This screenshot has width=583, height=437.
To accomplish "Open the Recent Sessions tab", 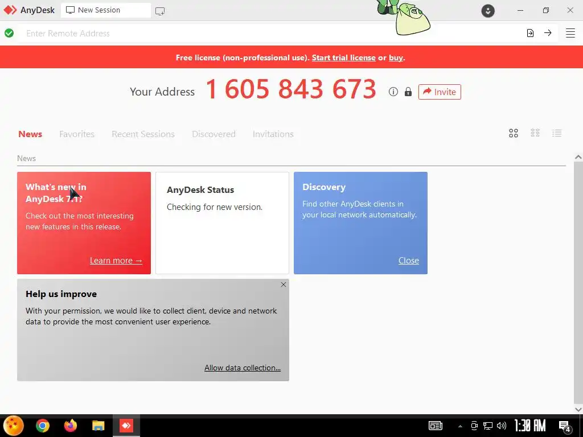I will tap(143, 134).
